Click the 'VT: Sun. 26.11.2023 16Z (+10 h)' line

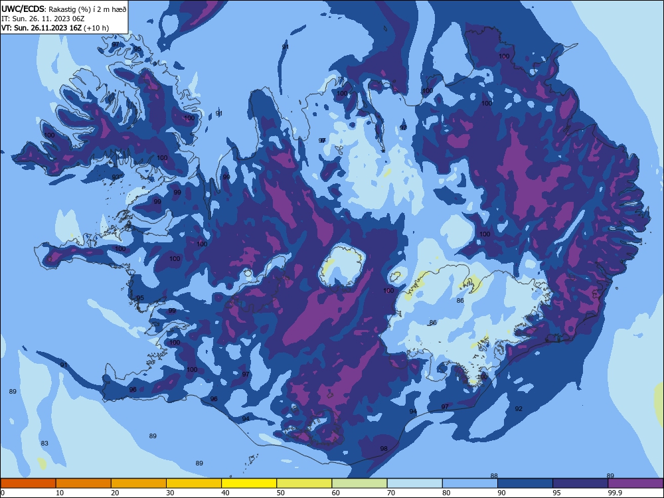(55, 28)
